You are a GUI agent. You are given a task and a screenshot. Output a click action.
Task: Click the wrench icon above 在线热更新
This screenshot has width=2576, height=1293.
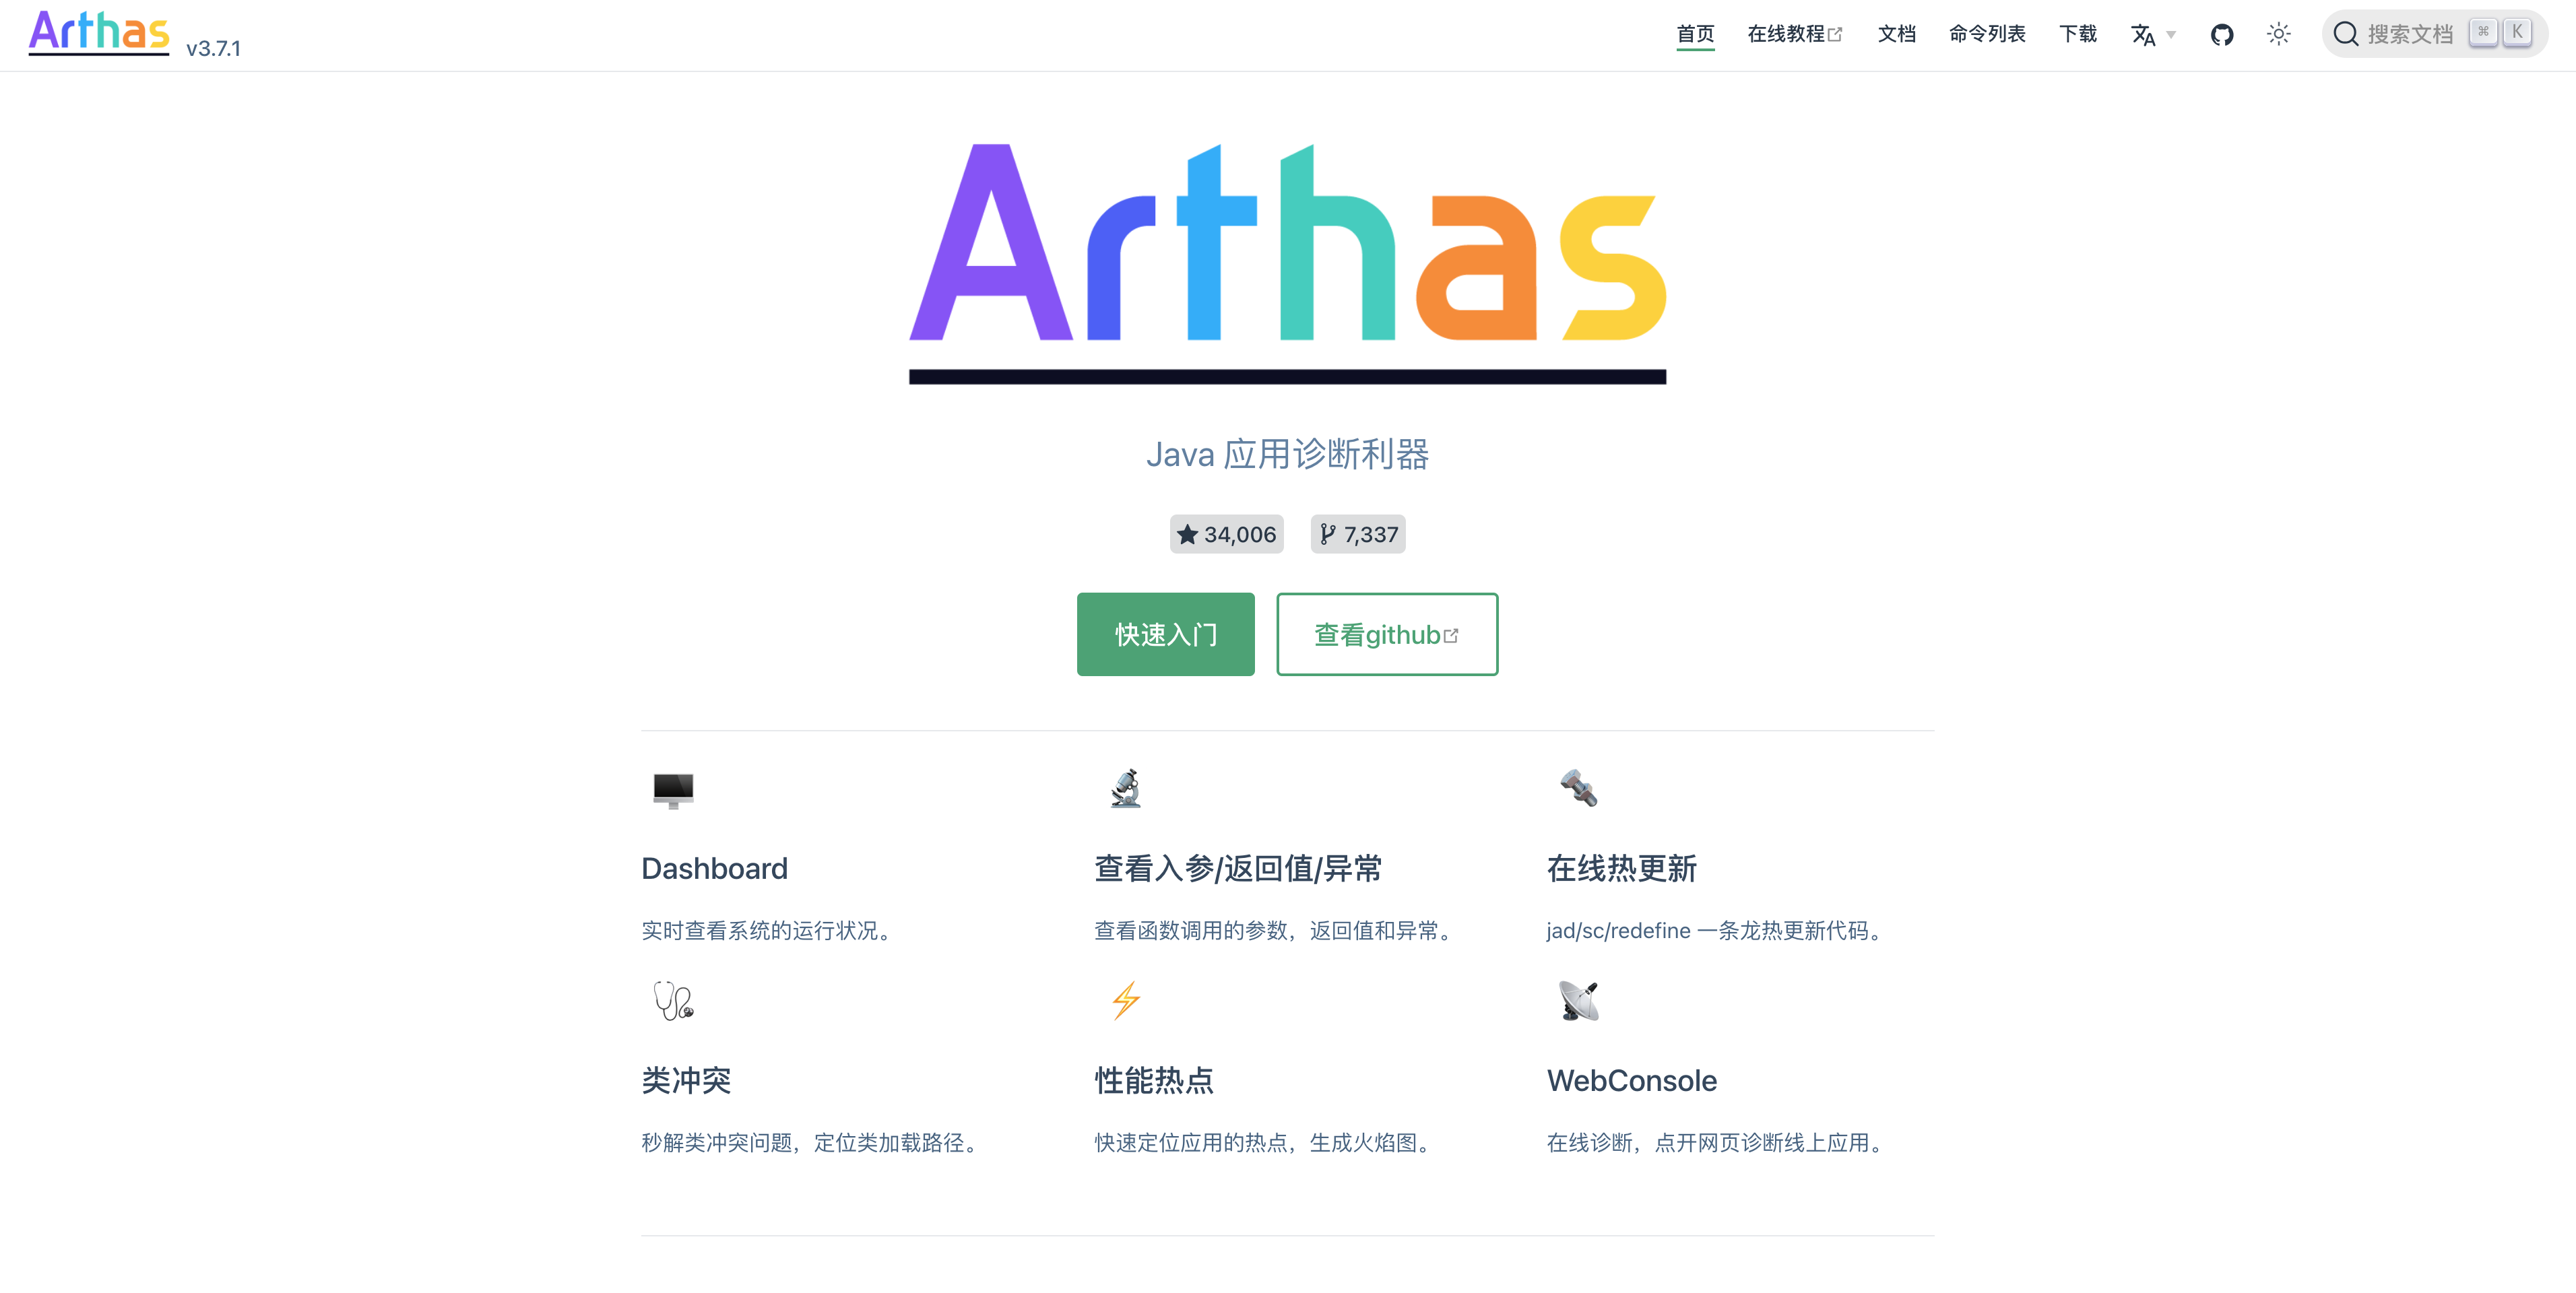coord(1579,788)
